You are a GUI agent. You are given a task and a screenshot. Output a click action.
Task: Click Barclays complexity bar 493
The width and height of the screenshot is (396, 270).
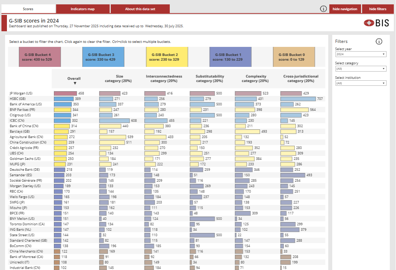pos(247,132)
